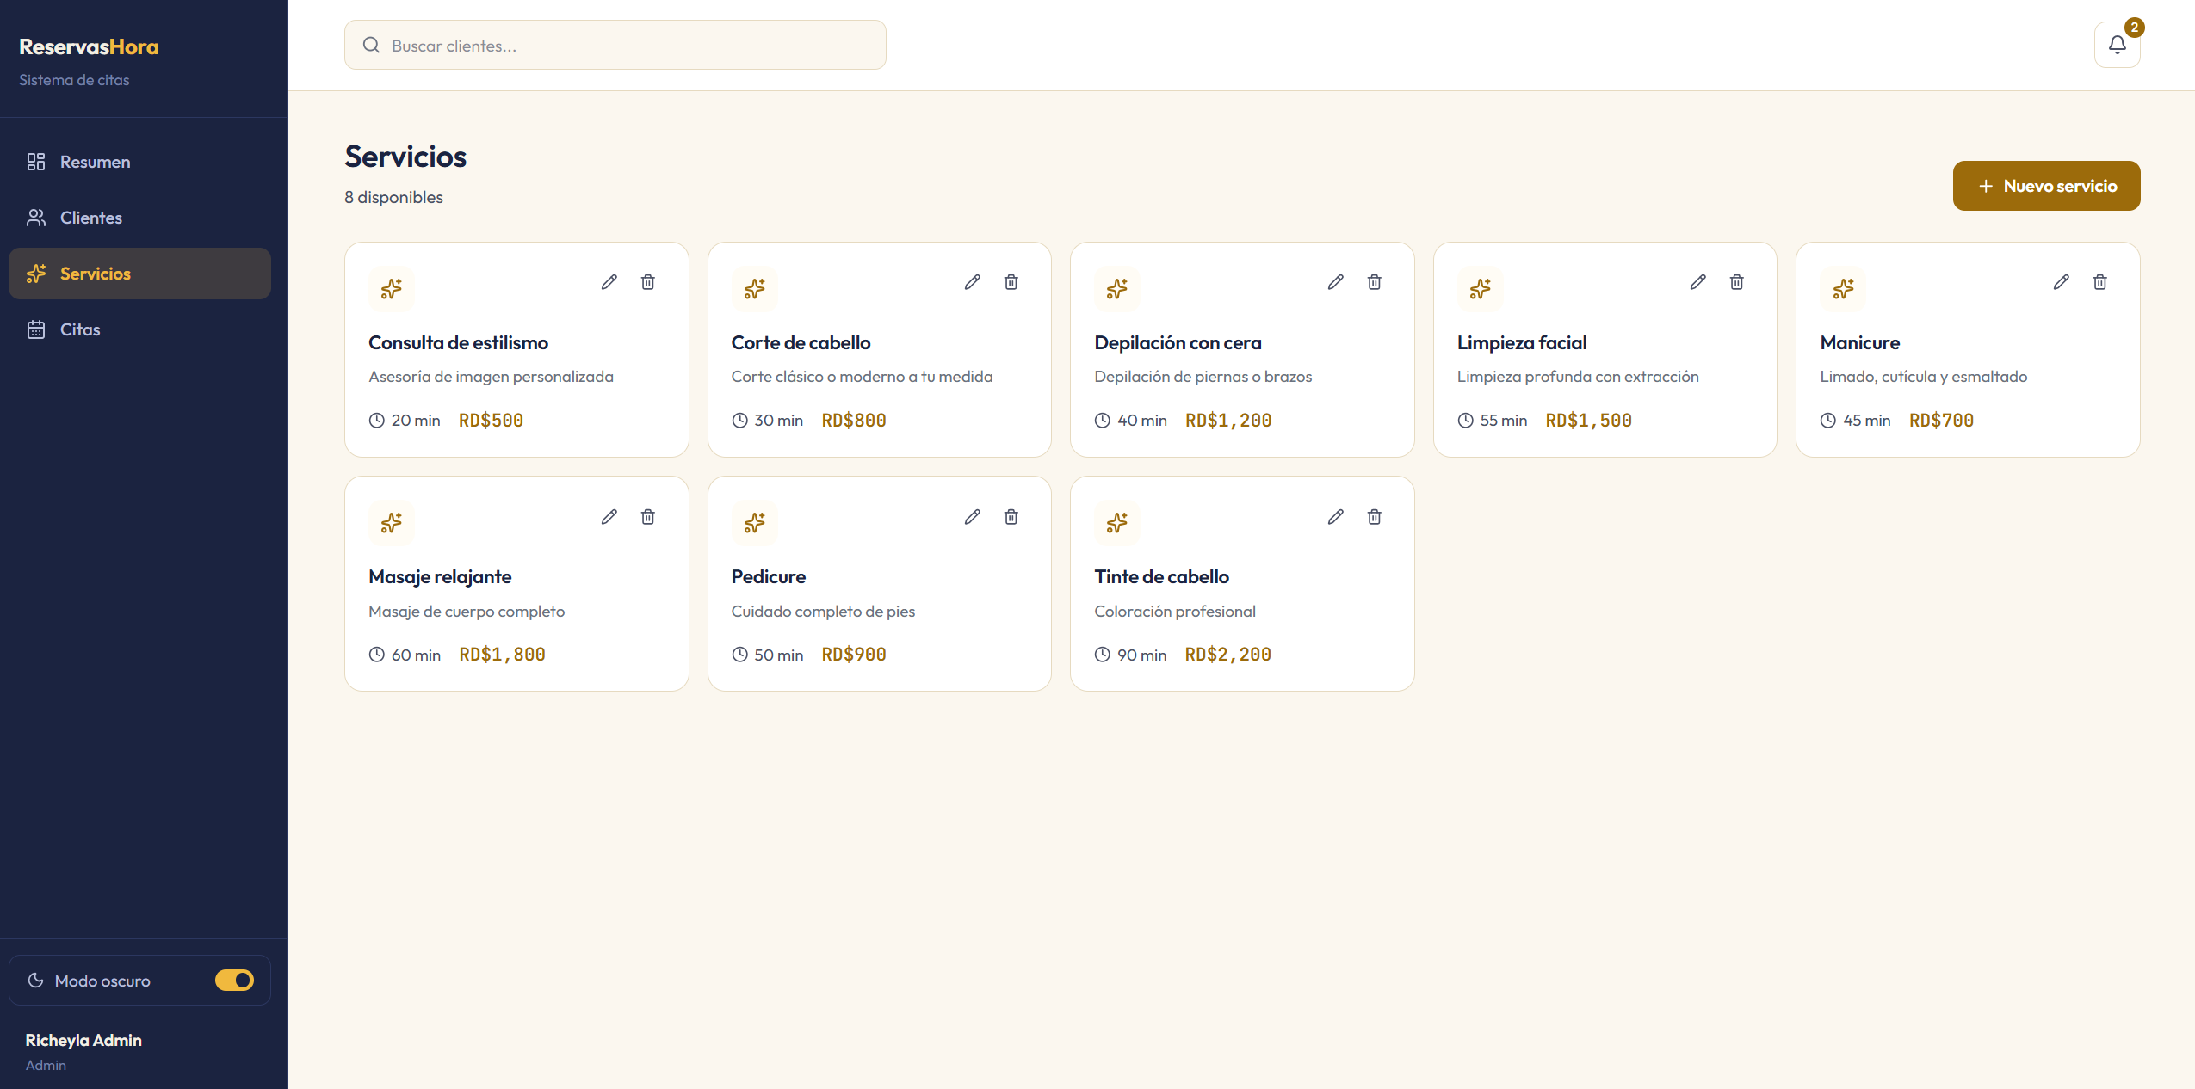Edit the Tinte de cabello service
Viewport: 2195px width, 1089px height.
1335,517
